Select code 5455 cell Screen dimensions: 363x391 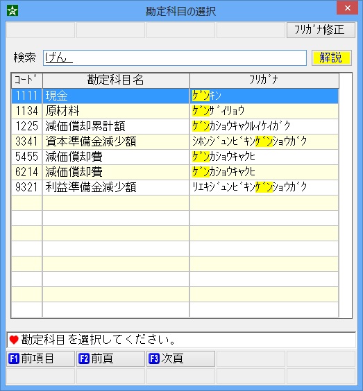point(26,157)
